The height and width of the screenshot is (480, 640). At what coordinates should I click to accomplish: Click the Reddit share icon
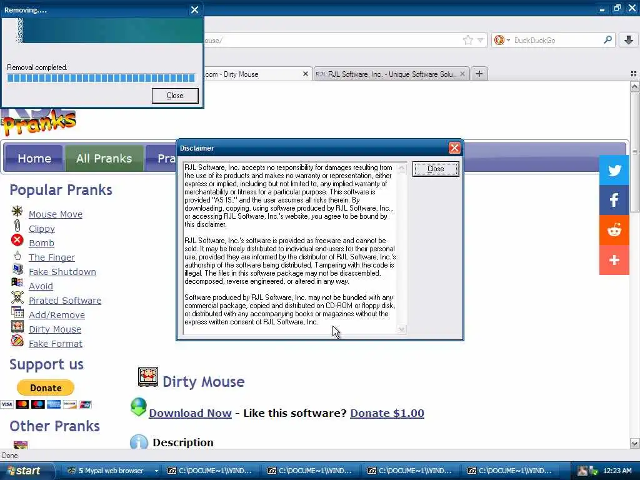614,230
